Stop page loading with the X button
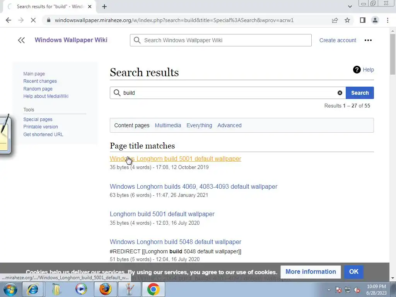The width and height of the screenshot is (396, 297). pyautogui.click(x=33, y=20)
